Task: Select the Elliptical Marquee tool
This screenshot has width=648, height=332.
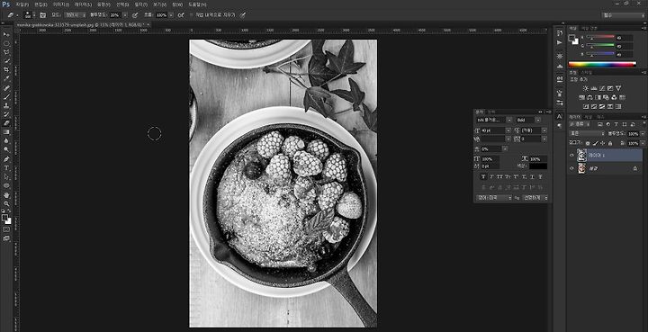Action: pyautogui.click(x=6, y=43)
